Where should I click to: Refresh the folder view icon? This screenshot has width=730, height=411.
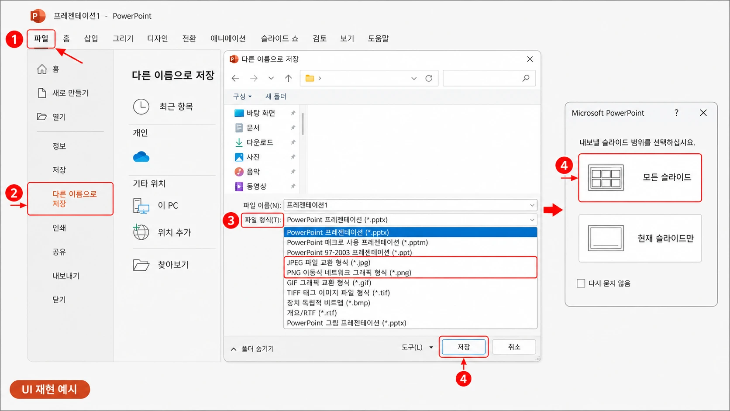(x=429, y=78)
